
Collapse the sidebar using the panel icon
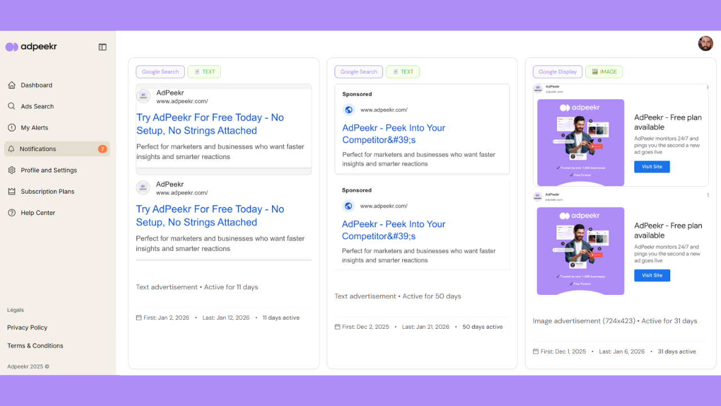point(102,47)
